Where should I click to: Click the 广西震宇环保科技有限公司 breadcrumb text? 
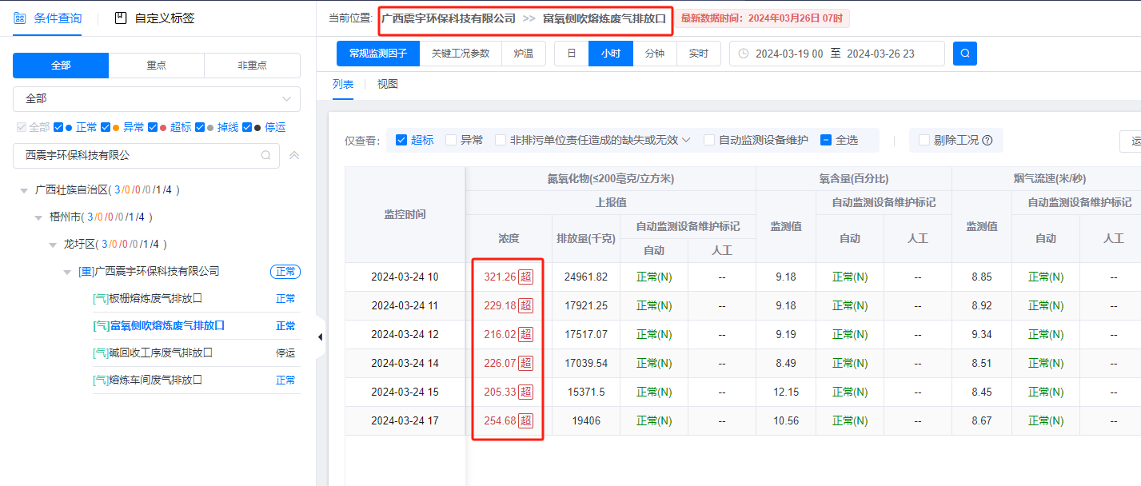point(448,18)
